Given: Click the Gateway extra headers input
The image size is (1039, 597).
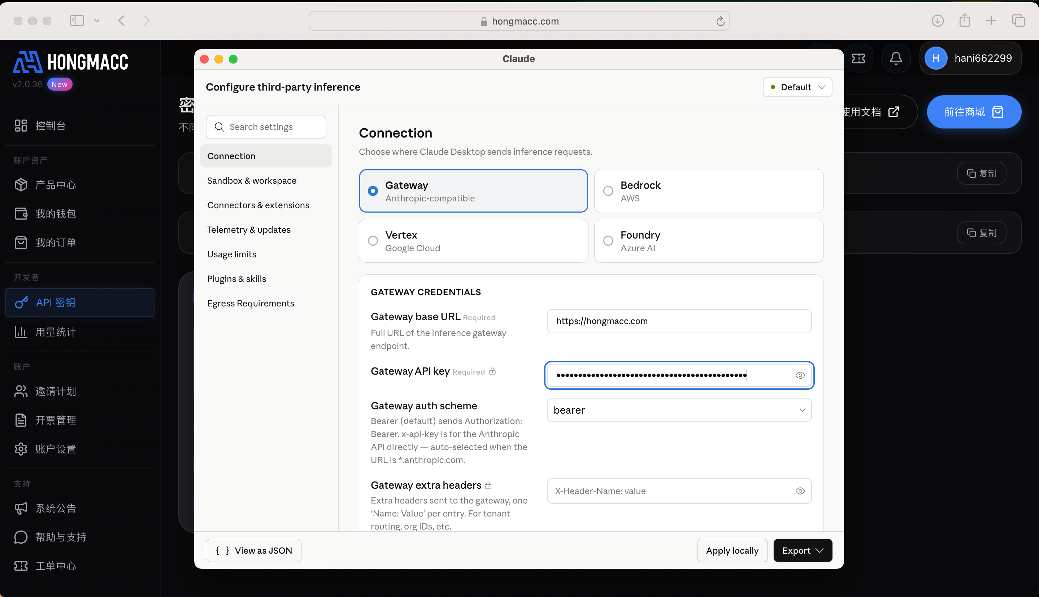Looking at the screenshot, I should pos(679,491).
